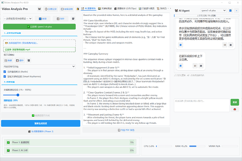Screen dimensions: 242x161
Task: Click the blue minimize icon in AI Agent header
Action: pyautogui.click(x=230, y=11)
